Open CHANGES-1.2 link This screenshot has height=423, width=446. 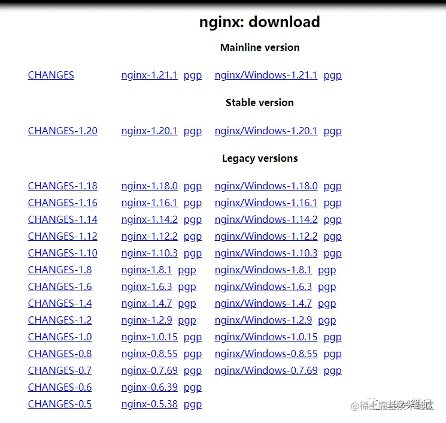click(x=60, y=320)
